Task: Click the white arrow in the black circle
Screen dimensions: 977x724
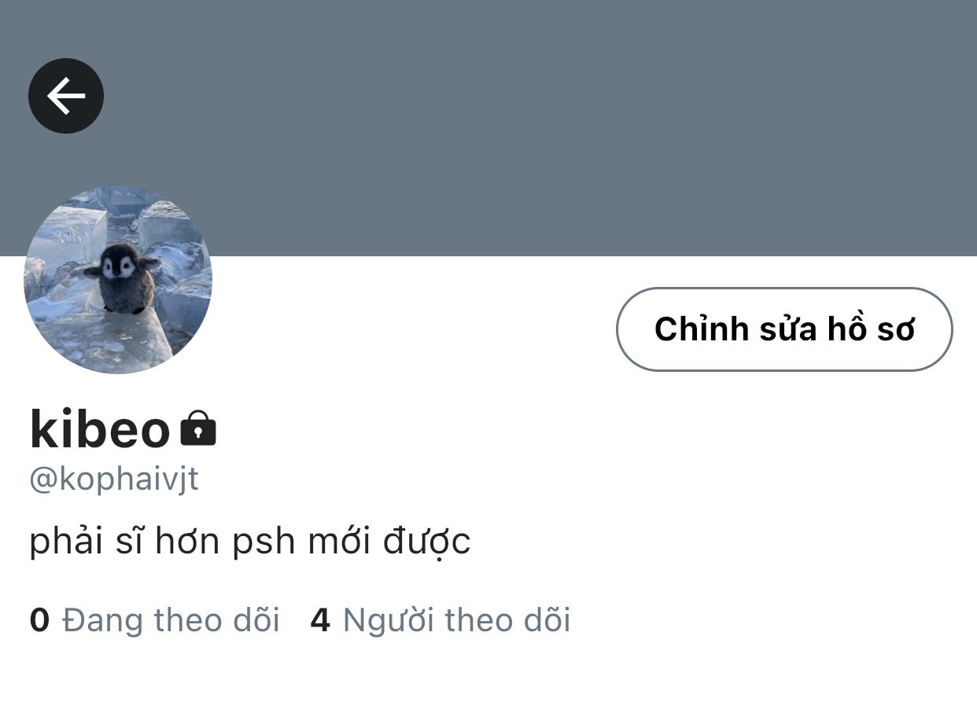Action: click(66, 96)
